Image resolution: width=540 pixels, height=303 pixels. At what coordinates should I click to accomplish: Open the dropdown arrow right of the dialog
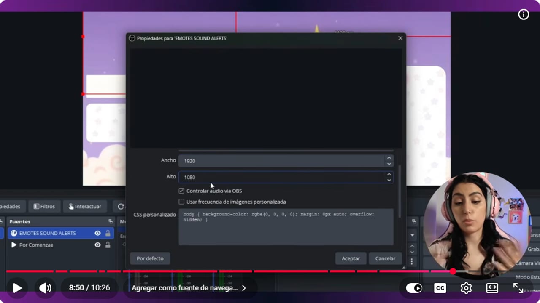[x=412, y=235]
